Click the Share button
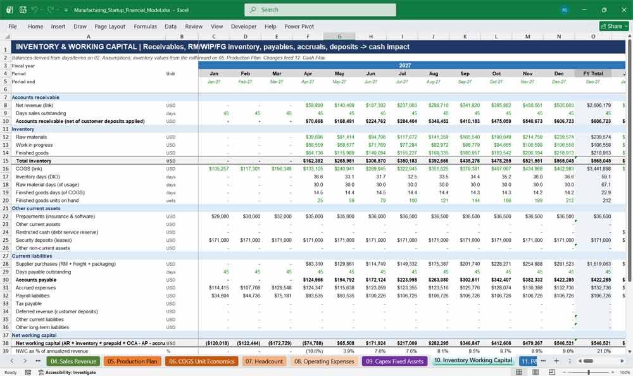The width and height of the screenshot is (633, 376). pyautogui.click(x=614, y=26)
